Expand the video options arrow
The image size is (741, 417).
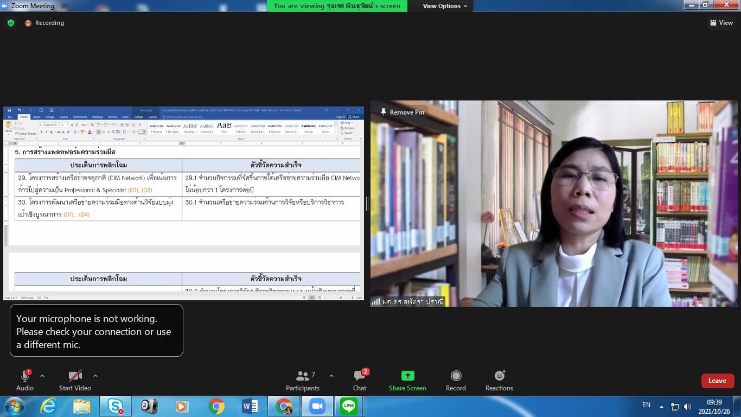[x=95, y=376]
